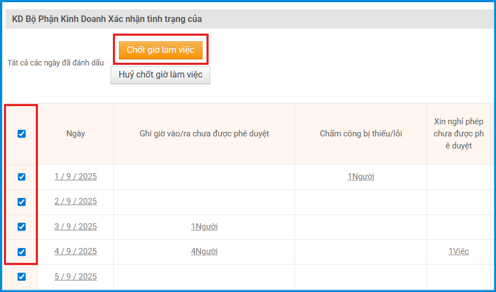Click the "Chấm công bị thiếu/lỗi" column header
This screenshot has height=292, width=496.
click(x=361, y=134)
